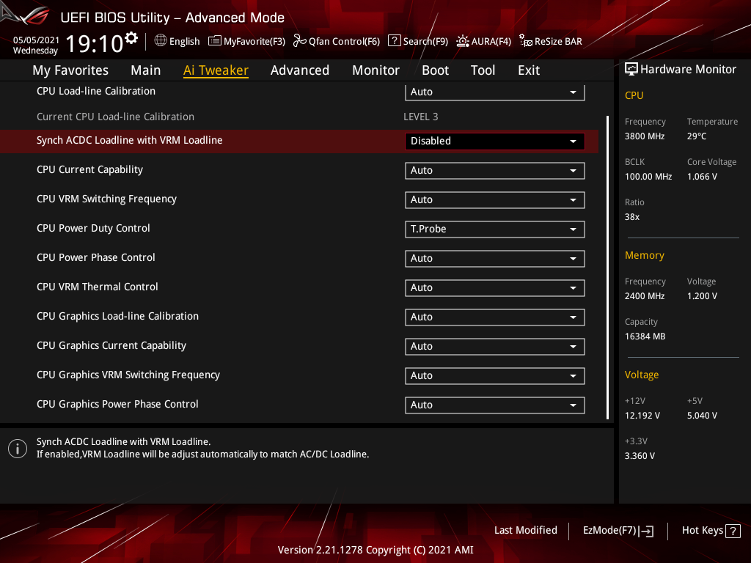This screenshot has height=563, width=751.
Task: Click 12.192 V reading
Action: pyautogui.click(x=642, y=416)
